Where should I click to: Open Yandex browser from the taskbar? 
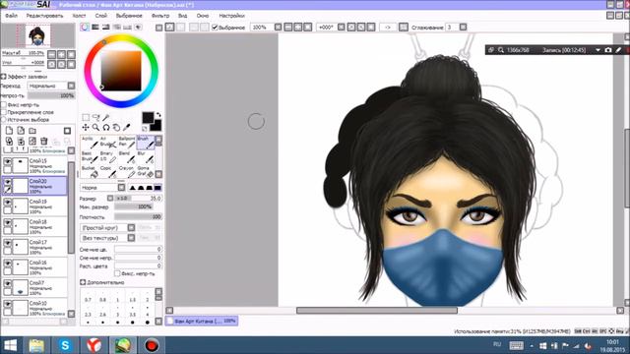[94, 345]
